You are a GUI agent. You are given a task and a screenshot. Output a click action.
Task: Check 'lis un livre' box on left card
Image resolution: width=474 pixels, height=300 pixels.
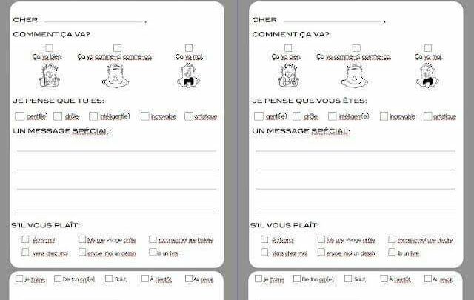click(x=152, y=253)
